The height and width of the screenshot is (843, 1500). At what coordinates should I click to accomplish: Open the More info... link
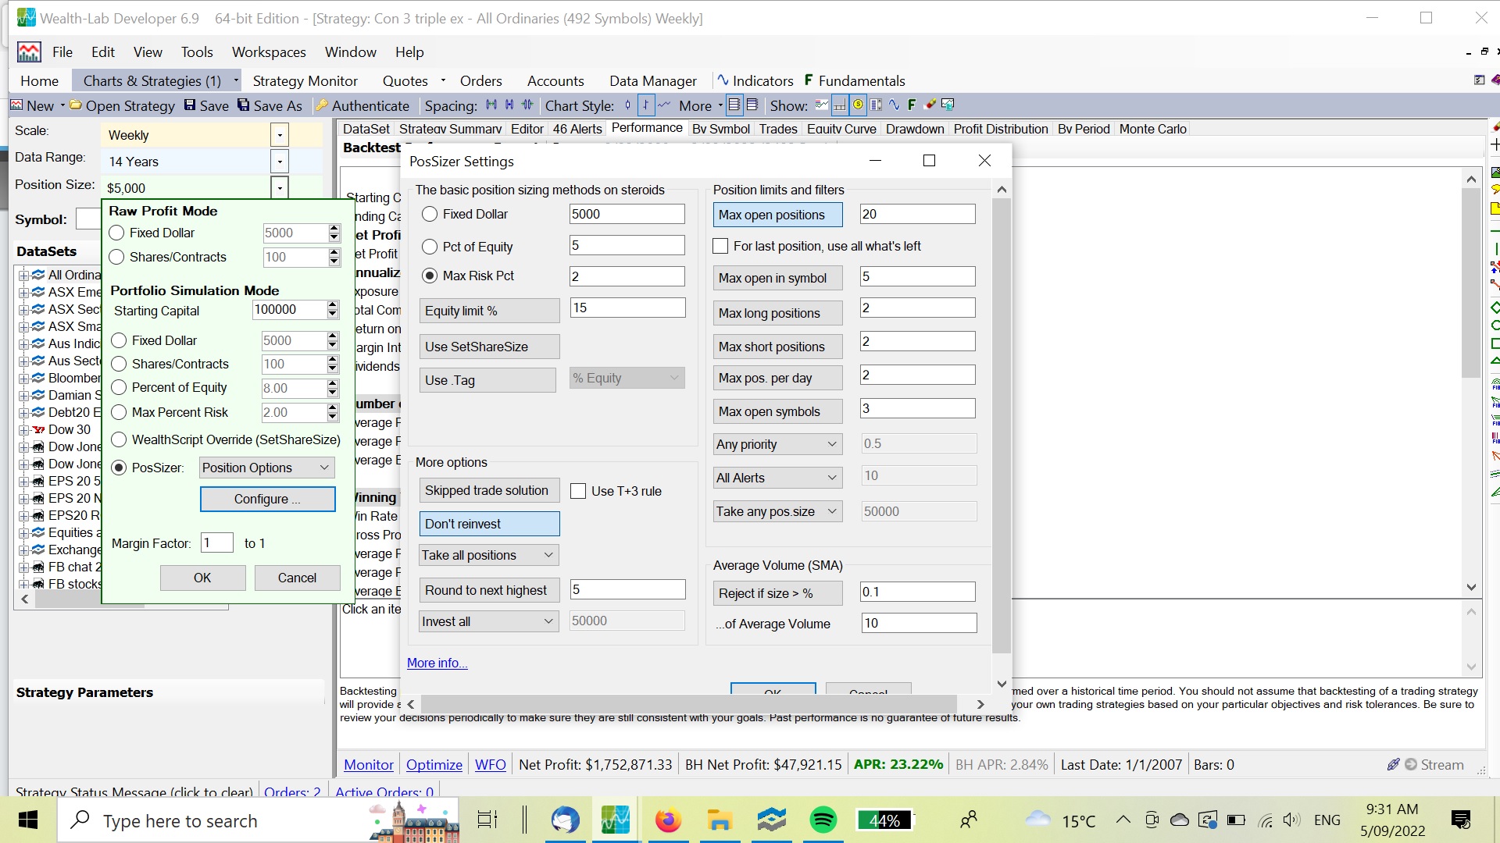437,663
